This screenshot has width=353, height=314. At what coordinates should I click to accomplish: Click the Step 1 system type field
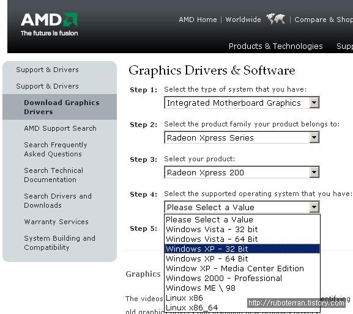pyautogui.click(x=242, y=103)
